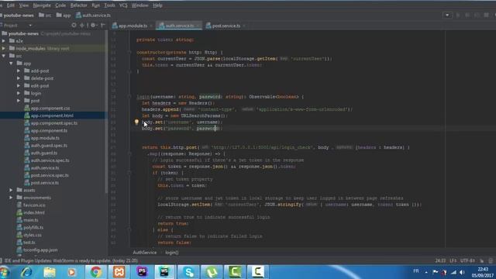Open WebStorm taskbar icon
The width and height of the screenshot is (496, 279).
(x=164, y=272)
